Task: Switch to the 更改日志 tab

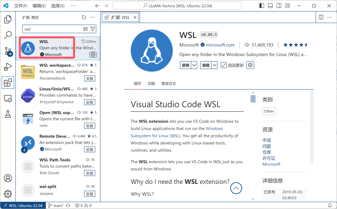Action: tap(169, 84)
